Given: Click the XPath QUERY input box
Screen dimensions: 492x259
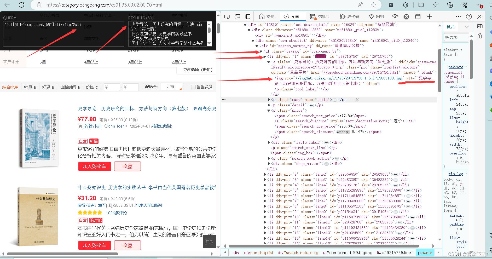Looking at the screenshot, I should [63, 34].
